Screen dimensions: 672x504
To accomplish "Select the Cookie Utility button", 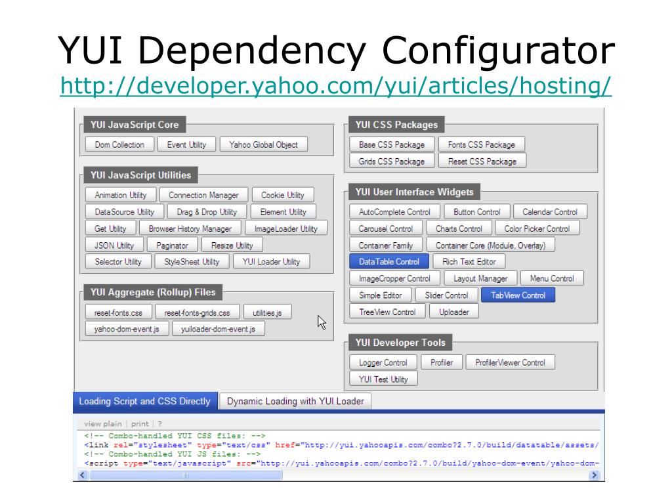I will (283, 195).
